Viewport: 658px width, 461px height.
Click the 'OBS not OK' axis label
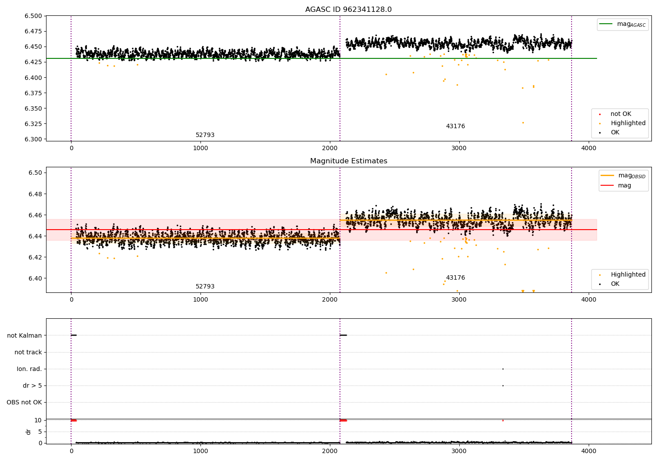(25, 402)
